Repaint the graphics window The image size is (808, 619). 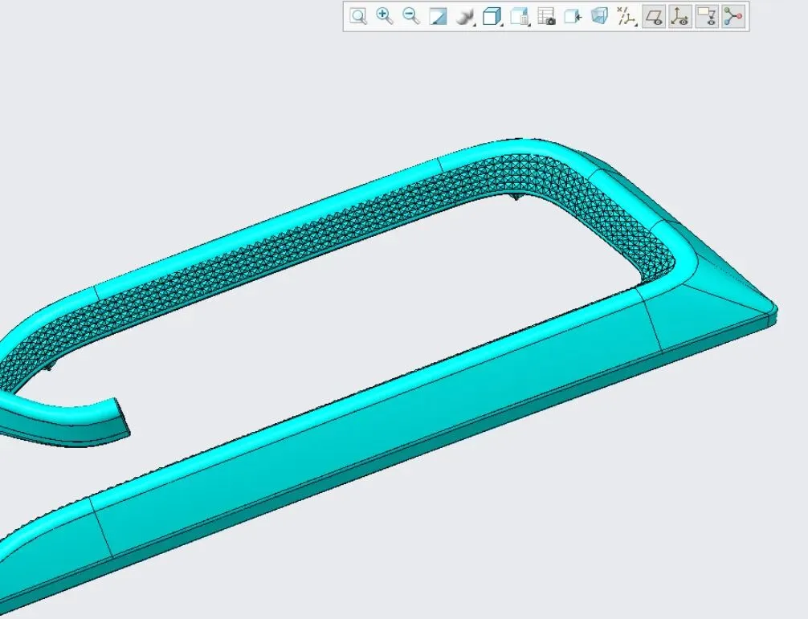point(438,16)
